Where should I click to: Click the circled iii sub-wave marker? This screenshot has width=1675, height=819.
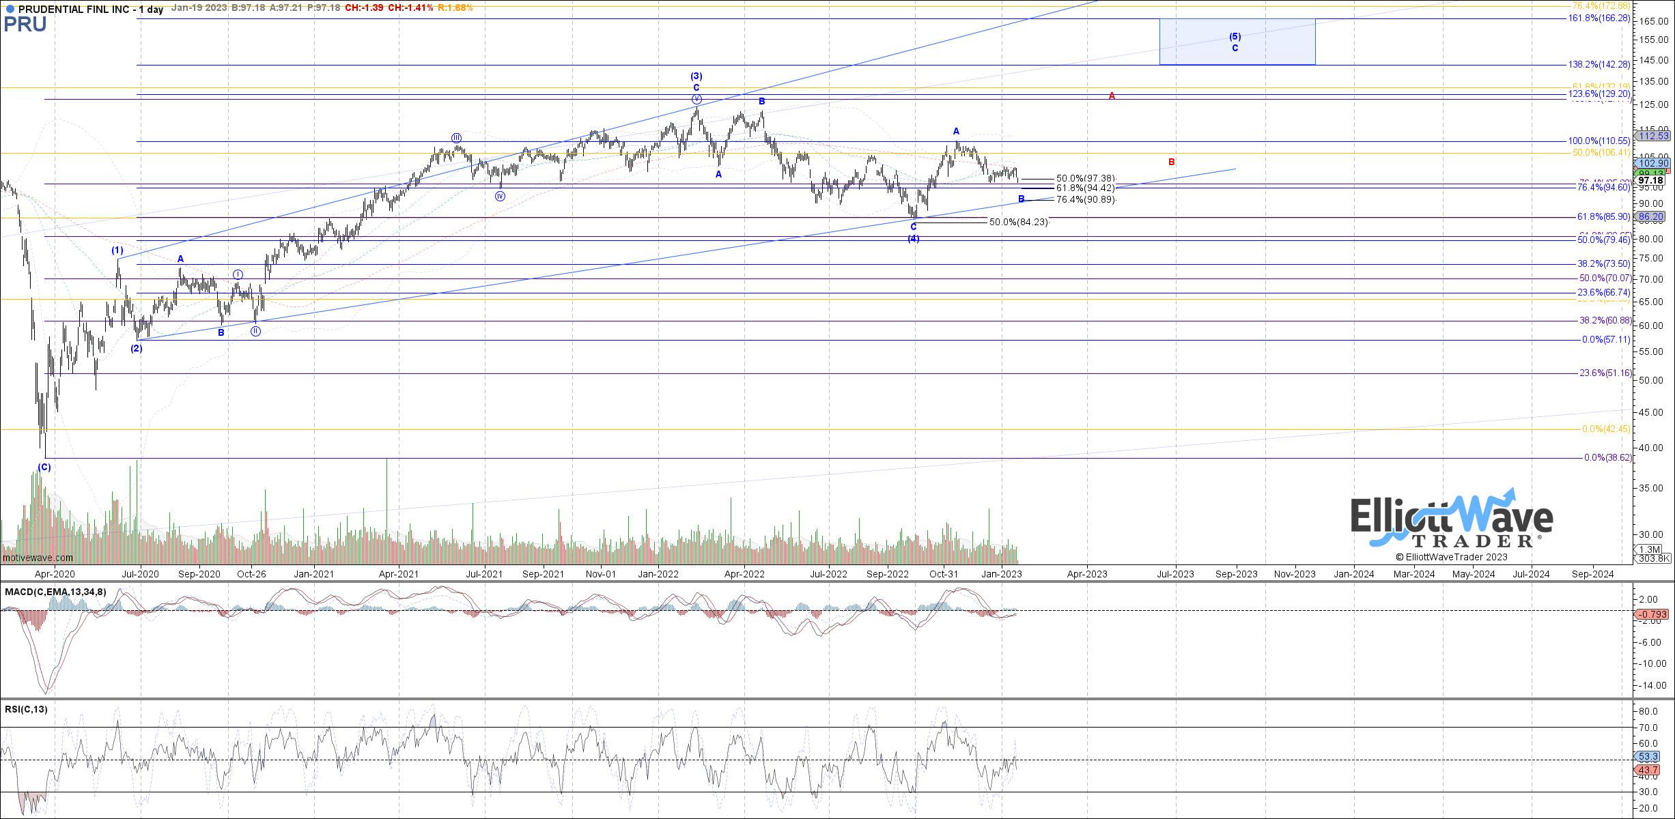tap(456, 139)
